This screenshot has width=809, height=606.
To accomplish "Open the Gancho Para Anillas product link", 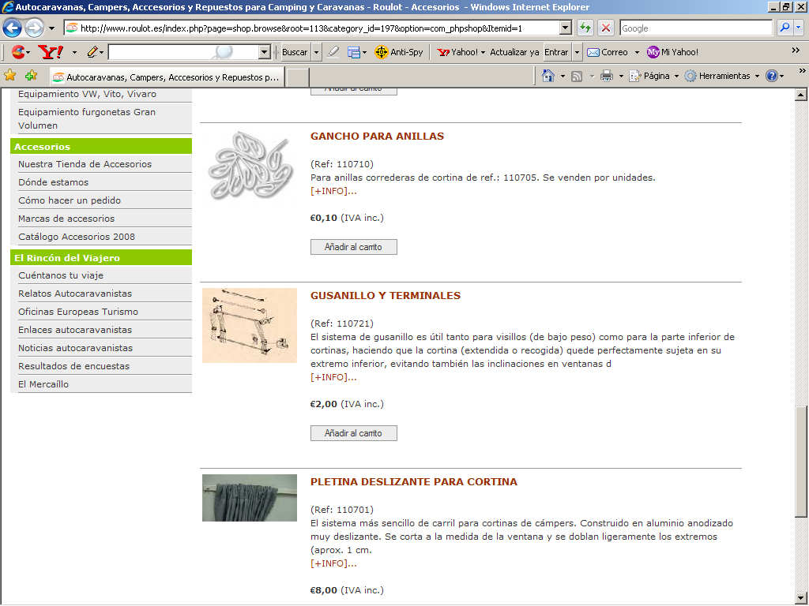I will (x=377, y=137).
